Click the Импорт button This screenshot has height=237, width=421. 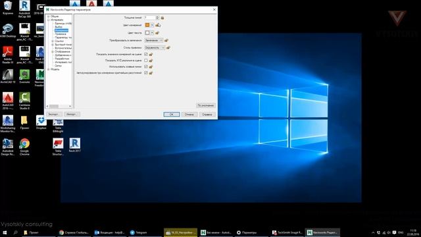click(x=72, y=114)
